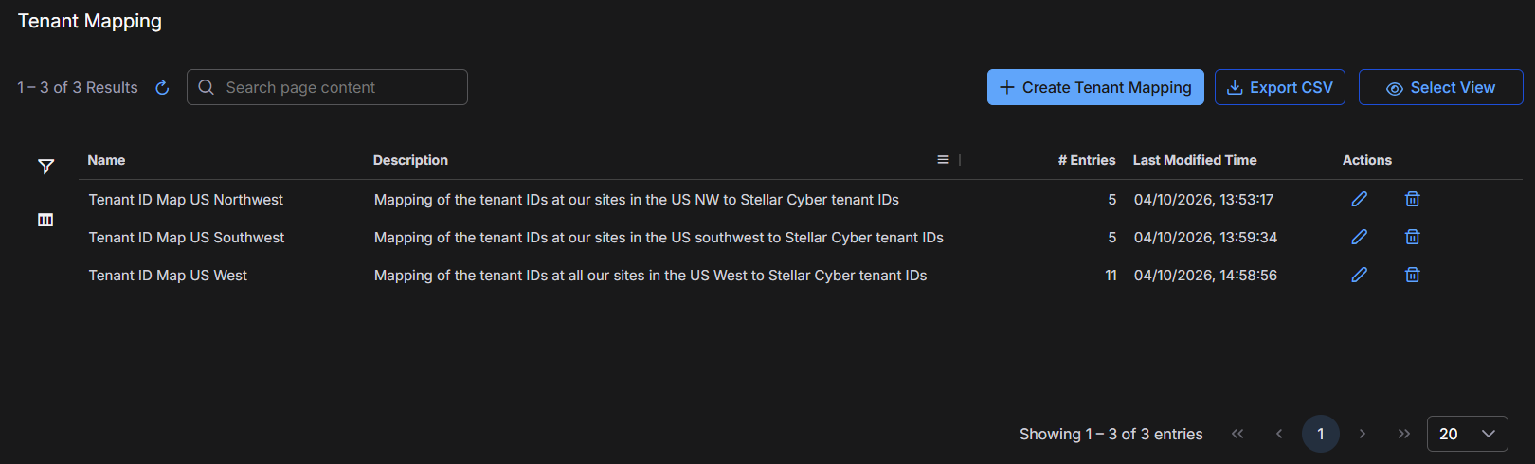Viewport: 1535px width, 464px height.
Task: Focus the Search page content field
Action: coord(327,87)
